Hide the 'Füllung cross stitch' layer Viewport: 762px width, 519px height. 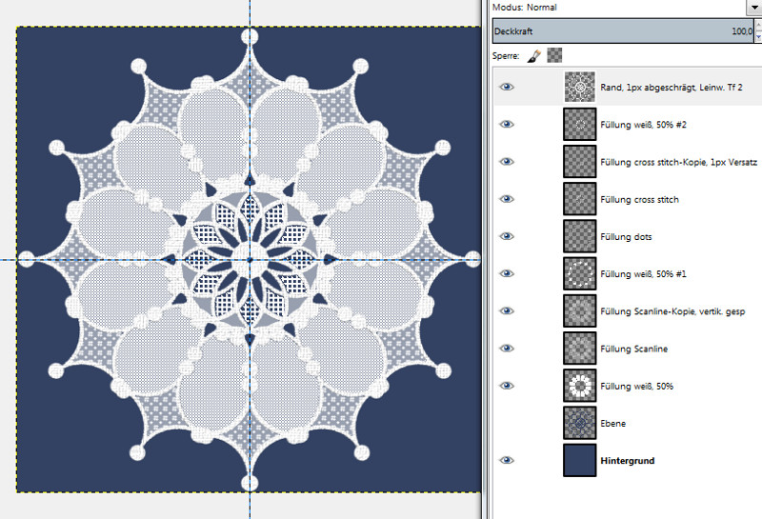pos(507,199)
